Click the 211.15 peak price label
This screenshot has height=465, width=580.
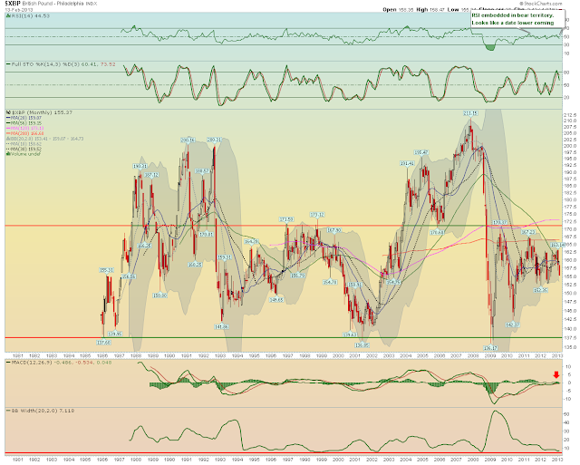(470, 113)
